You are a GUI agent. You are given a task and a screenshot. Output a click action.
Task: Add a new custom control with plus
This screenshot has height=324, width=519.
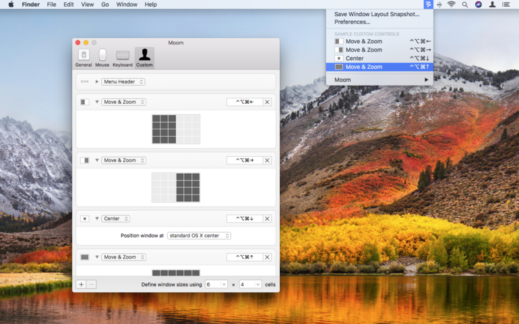81,284
